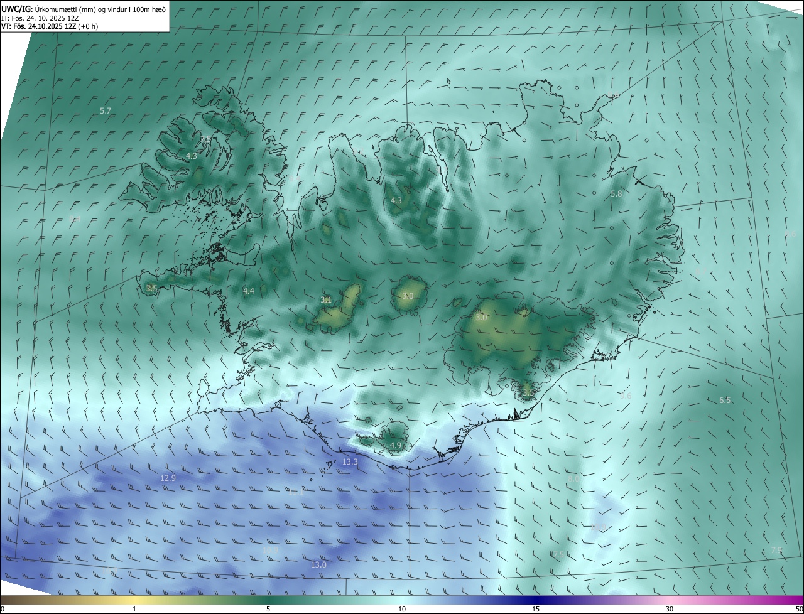Click the '15' label on the colour scale
Screen dimensions: 804x614
pos(536,609)
